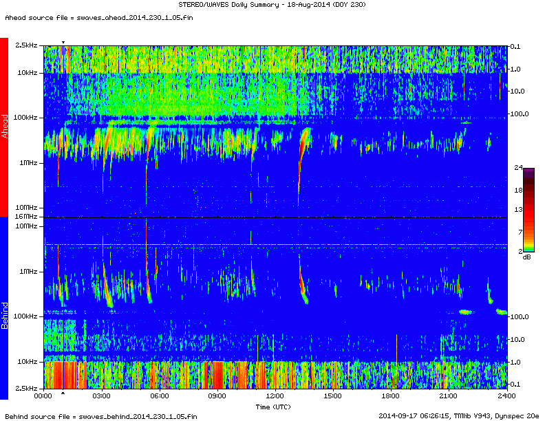The image size is (545, 421).
Task: Click the caret marker below the Behind panel
Action: pos(63,393)
